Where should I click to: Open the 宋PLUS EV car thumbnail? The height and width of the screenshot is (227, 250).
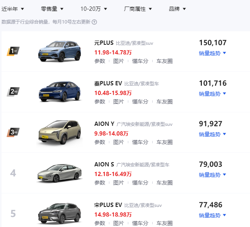coord(60,213)
